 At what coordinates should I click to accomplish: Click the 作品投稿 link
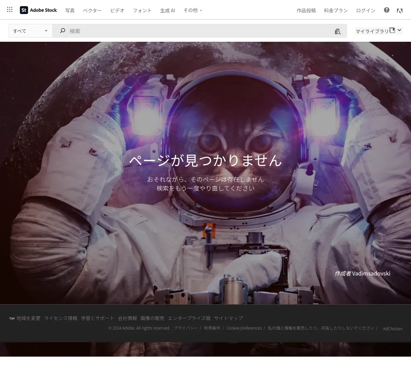pyautogui.click(x=306, y=11)
